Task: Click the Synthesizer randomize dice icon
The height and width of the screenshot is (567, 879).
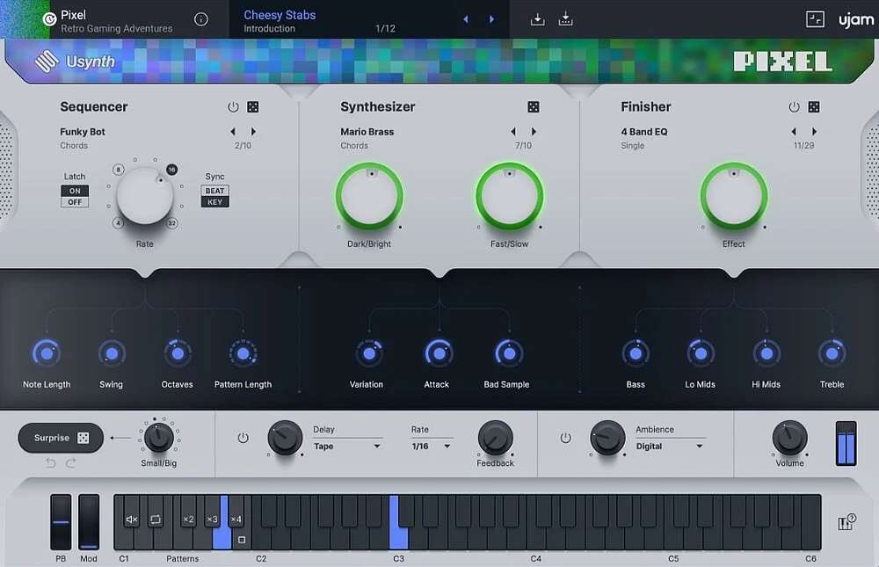Action: point(534,107)
